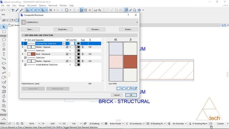Click OK in Composite Structures dialog
The image size is (229, 129).
tap(131, 95)
